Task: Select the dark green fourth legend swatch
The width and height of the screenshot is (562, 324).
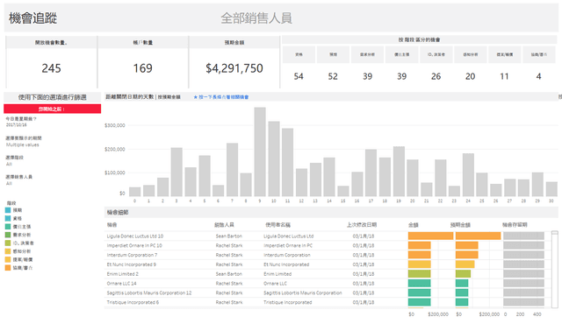Action: (8, 235)
